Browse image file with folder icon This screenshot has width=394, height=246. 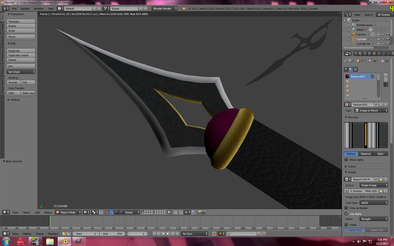click(x=381, y=191)
